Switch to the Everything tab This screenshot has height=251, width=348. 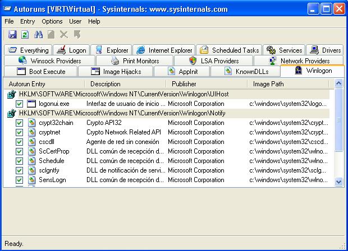28,50
